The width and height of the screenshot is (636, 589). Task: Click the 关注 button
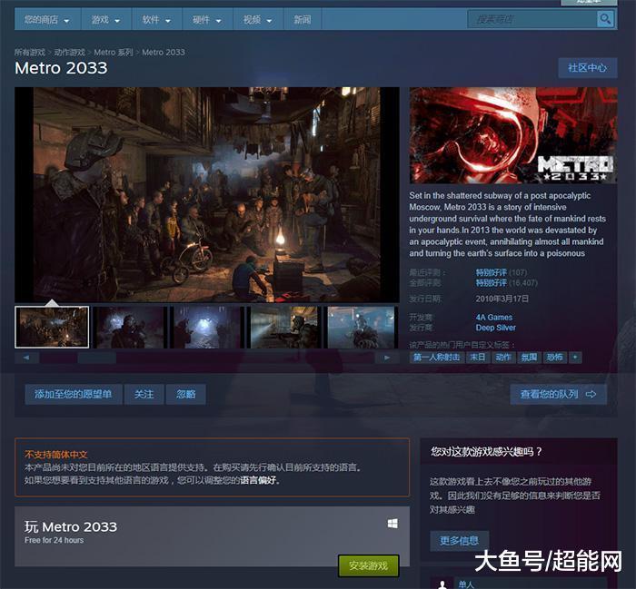(144, 394)
